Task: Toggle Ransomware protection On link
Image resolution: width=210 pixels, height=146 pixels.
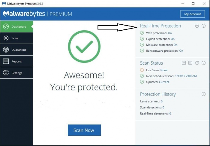Action: pyautogui.click(x=181, y=51)
